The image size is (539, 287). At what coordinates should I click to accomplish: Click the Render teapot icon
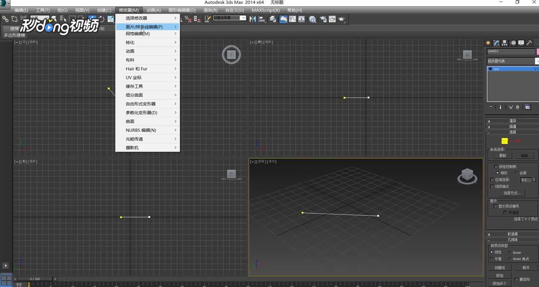(x=342, y=19)
